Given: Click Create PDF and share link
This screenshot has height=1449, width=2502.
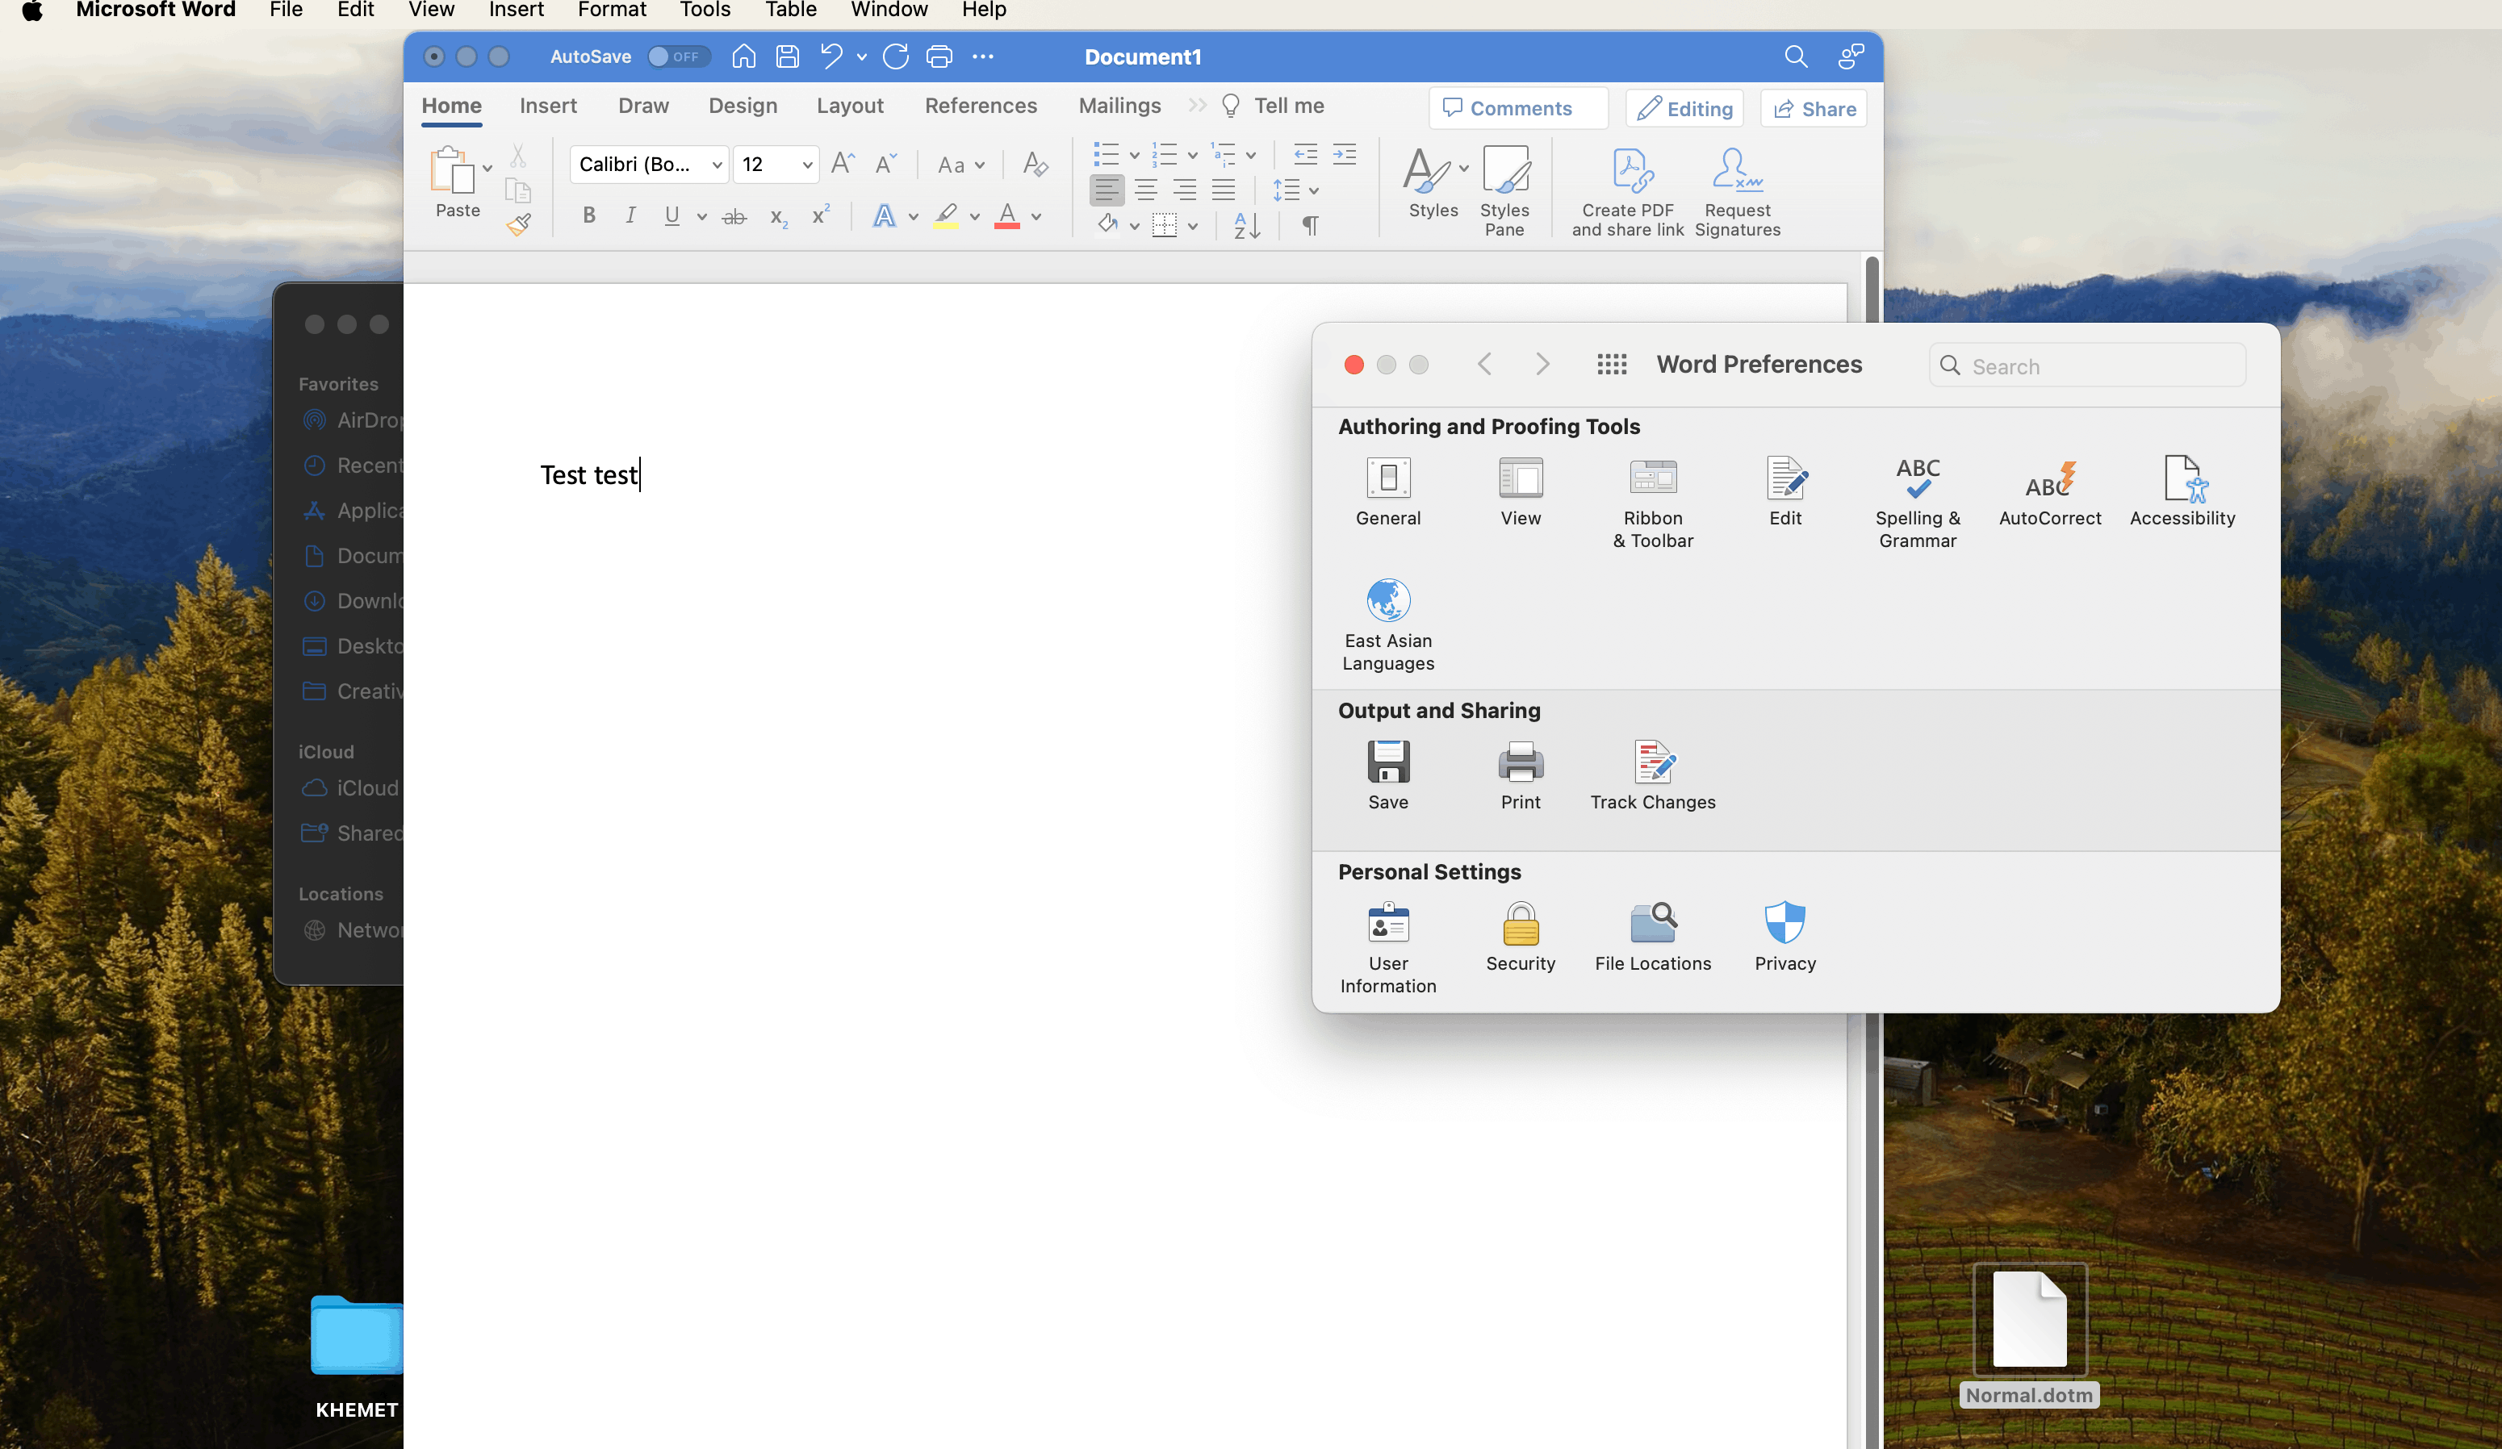Looking at the screenshot, I should tap(1627, 193).
